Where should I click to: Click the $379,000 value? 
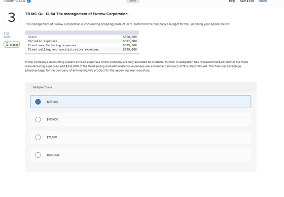coord(130,45)
